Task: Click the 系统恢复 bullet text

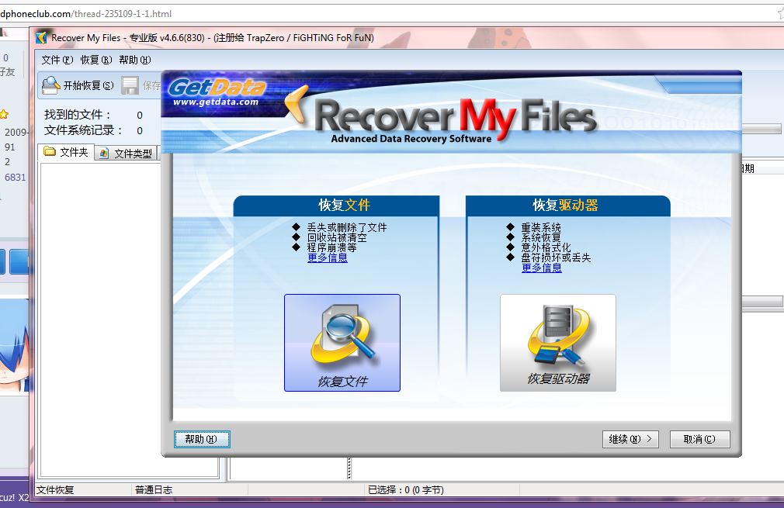Action: 541,237
